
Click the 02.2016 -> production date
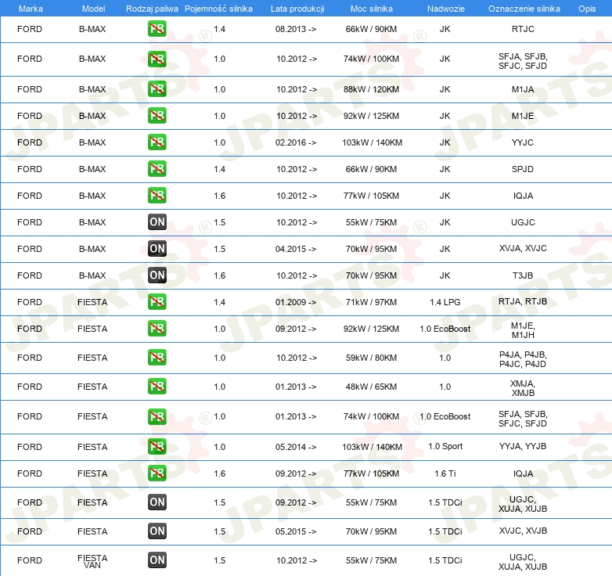pyautogui.click(x=296, y=142)
